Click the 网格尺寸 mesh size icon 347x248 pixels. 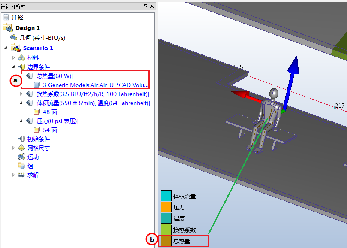21,148
